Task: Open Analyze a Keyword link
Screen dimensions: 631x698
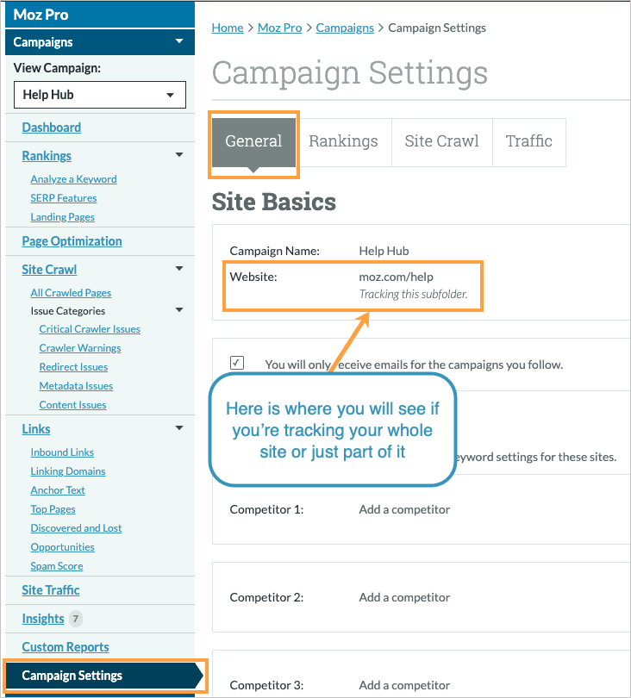Action: click(x=73, y=179)
